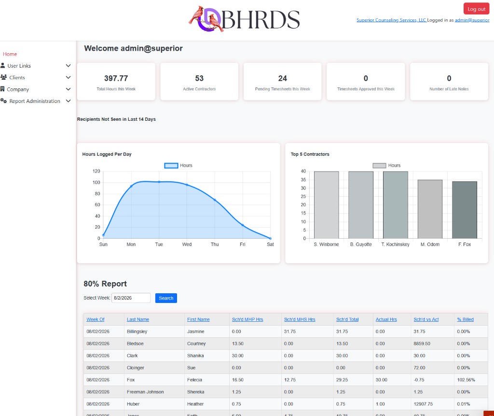Click the Log out button

[x=476, y=9]
